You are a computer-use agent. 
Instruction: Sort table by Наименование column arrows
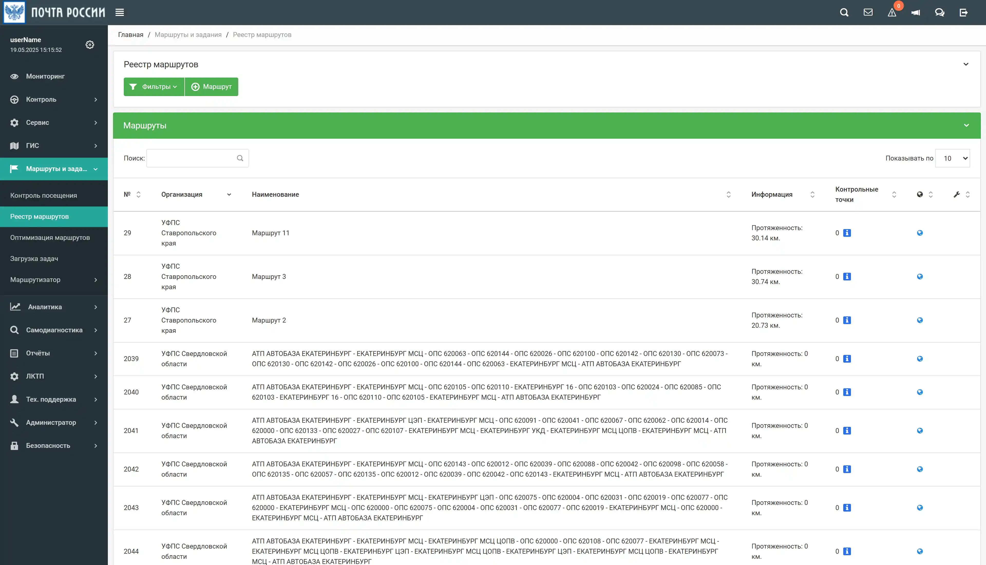pyautogui.click(x=728, y=194)
